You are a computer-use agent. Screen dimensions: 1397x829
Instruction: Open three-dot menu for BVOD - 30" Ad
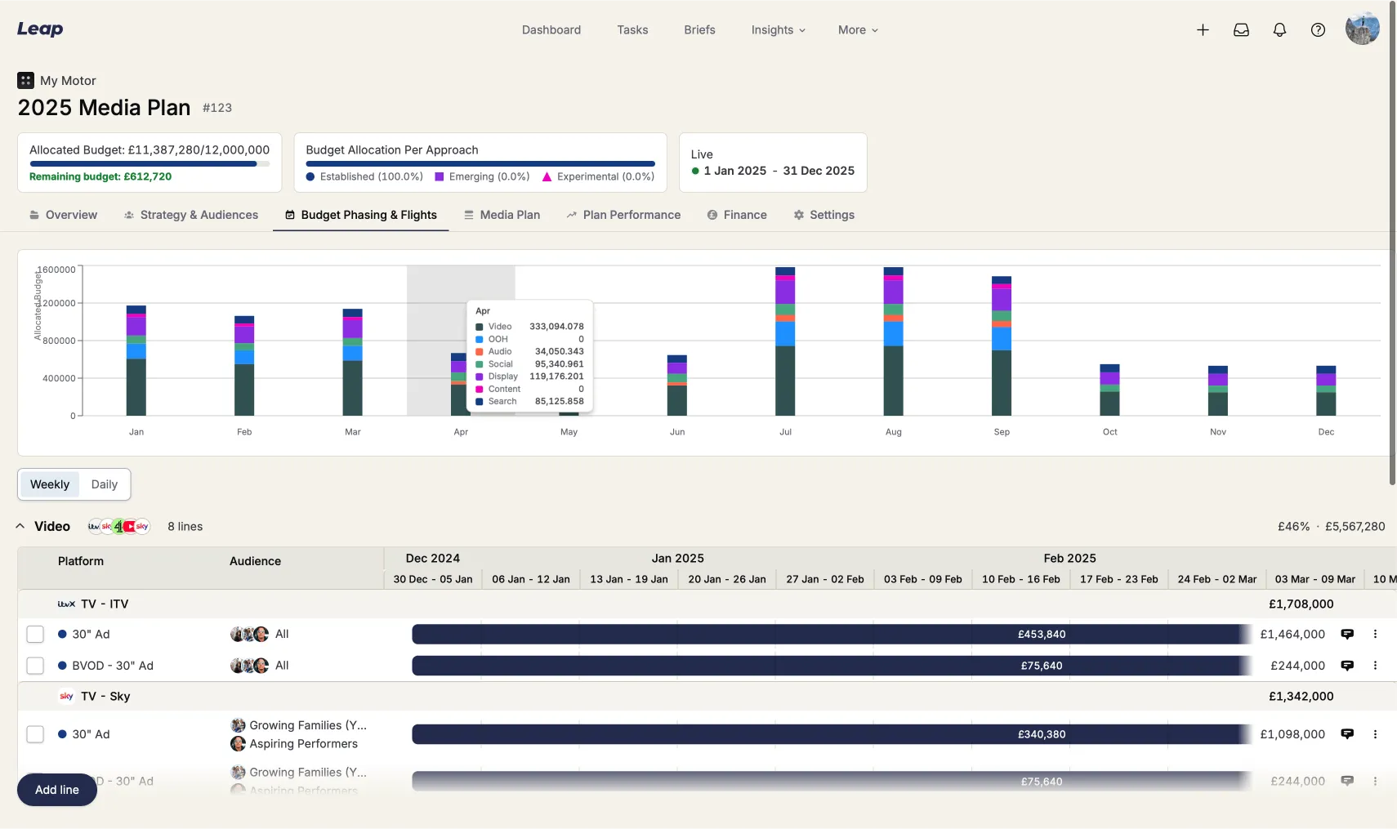[1375, 666]
